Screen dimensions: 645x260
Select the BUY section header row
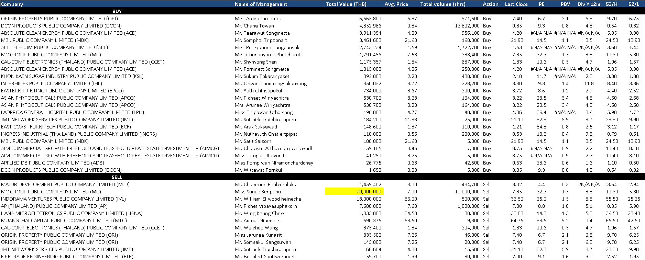tap(322, 11)
